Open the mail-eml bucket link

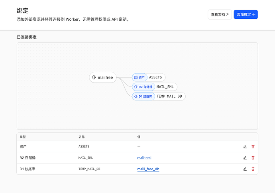[144, 158]
